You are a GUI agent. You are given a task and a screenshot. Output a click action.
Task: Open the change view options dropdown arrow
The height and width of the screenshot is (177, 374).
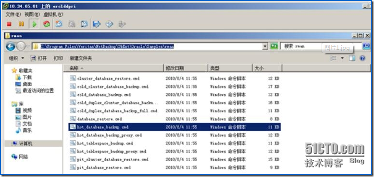pos(342,58)
